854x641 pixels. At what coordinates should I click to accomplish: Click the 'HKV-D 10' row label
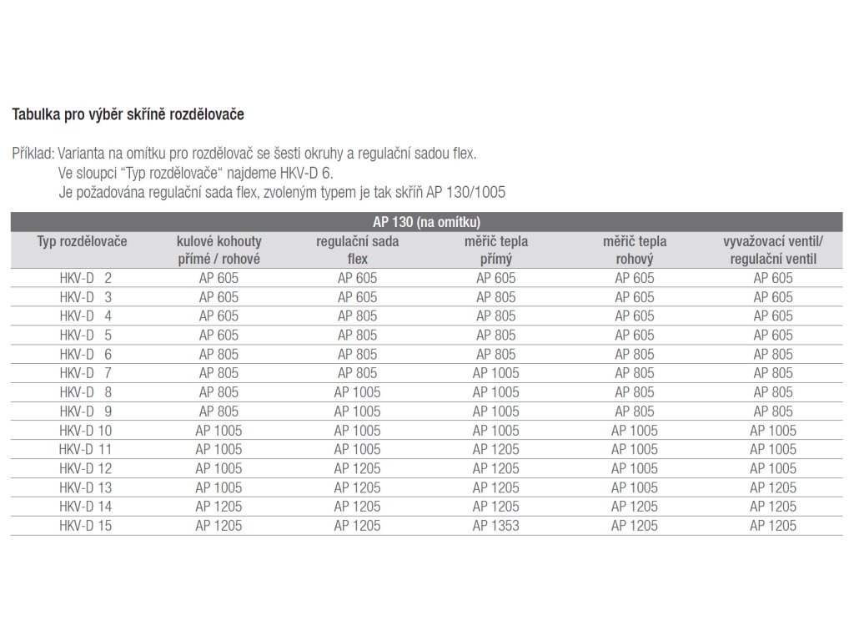click(85, 431)
